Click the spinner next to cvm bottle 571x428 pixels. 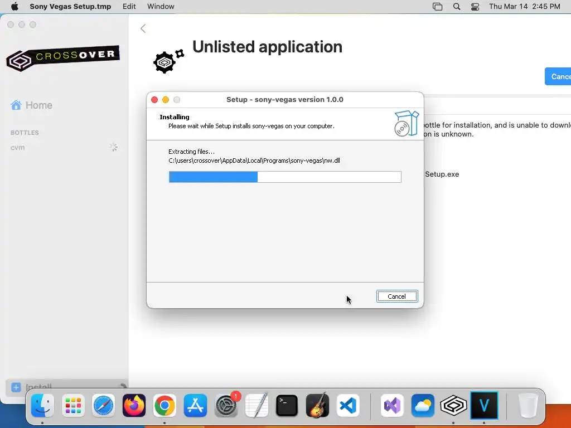[113, 147]
